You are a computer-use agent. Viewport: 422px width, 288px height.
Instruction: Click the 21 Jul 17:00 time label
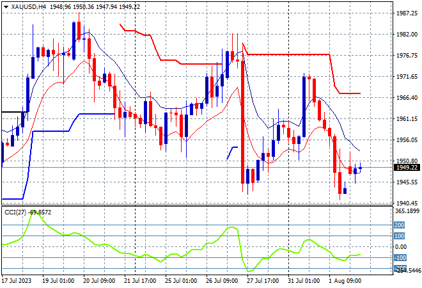(140, 281)
